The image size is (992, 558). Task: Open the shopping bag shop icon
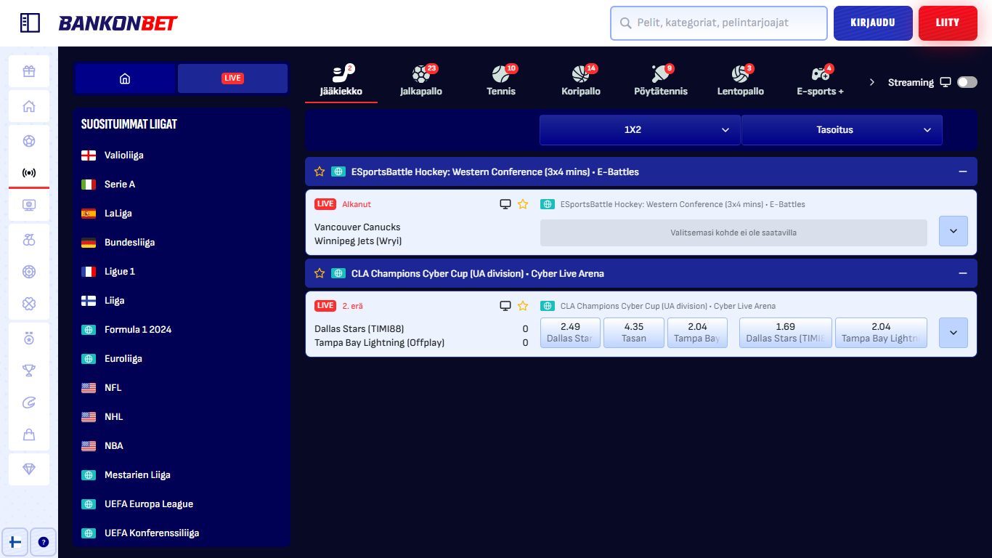click(x=29, y=434)
